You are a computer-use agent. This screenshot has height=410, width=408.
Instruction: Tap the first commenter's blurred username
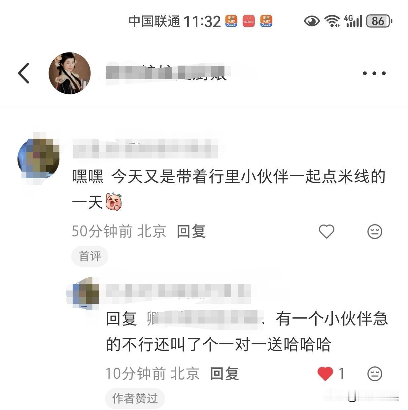coord(145,148)
